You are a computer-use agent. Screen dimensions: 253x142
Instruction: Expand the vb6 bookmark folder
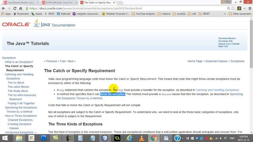tap(192, 14)
